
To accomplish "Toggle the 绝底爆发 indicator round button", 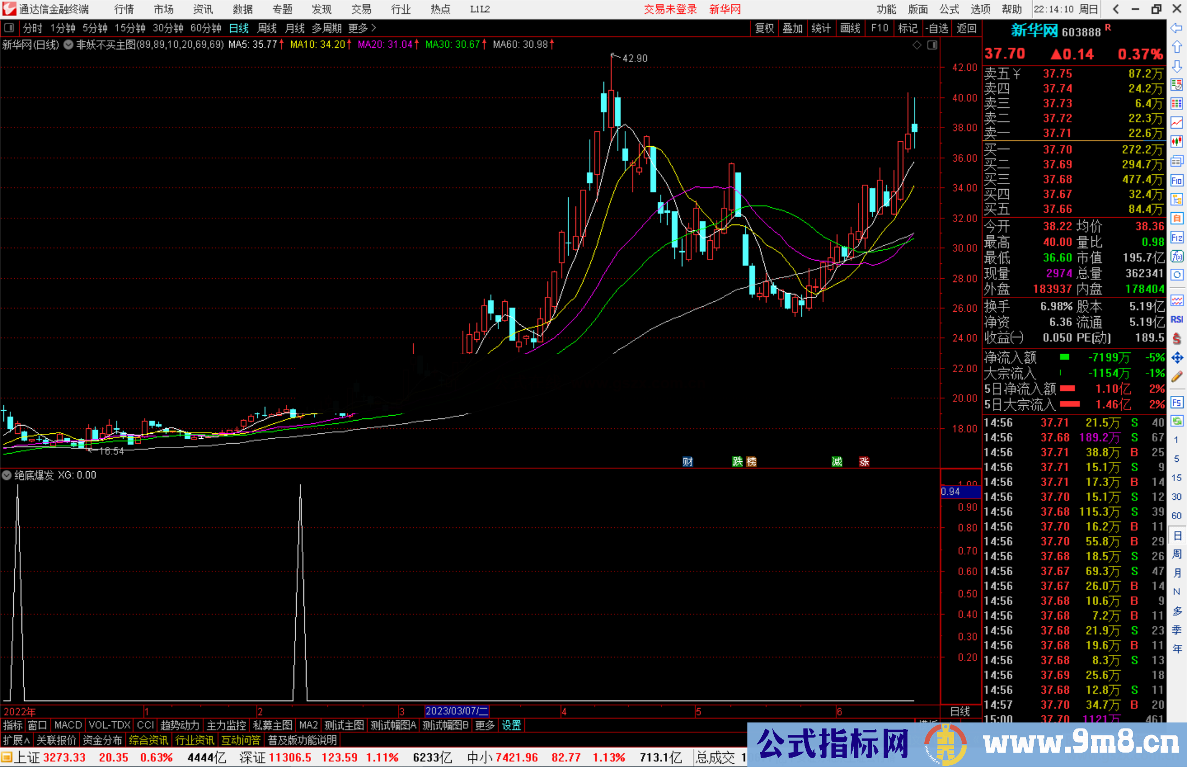I will click(x=7, y=475).
